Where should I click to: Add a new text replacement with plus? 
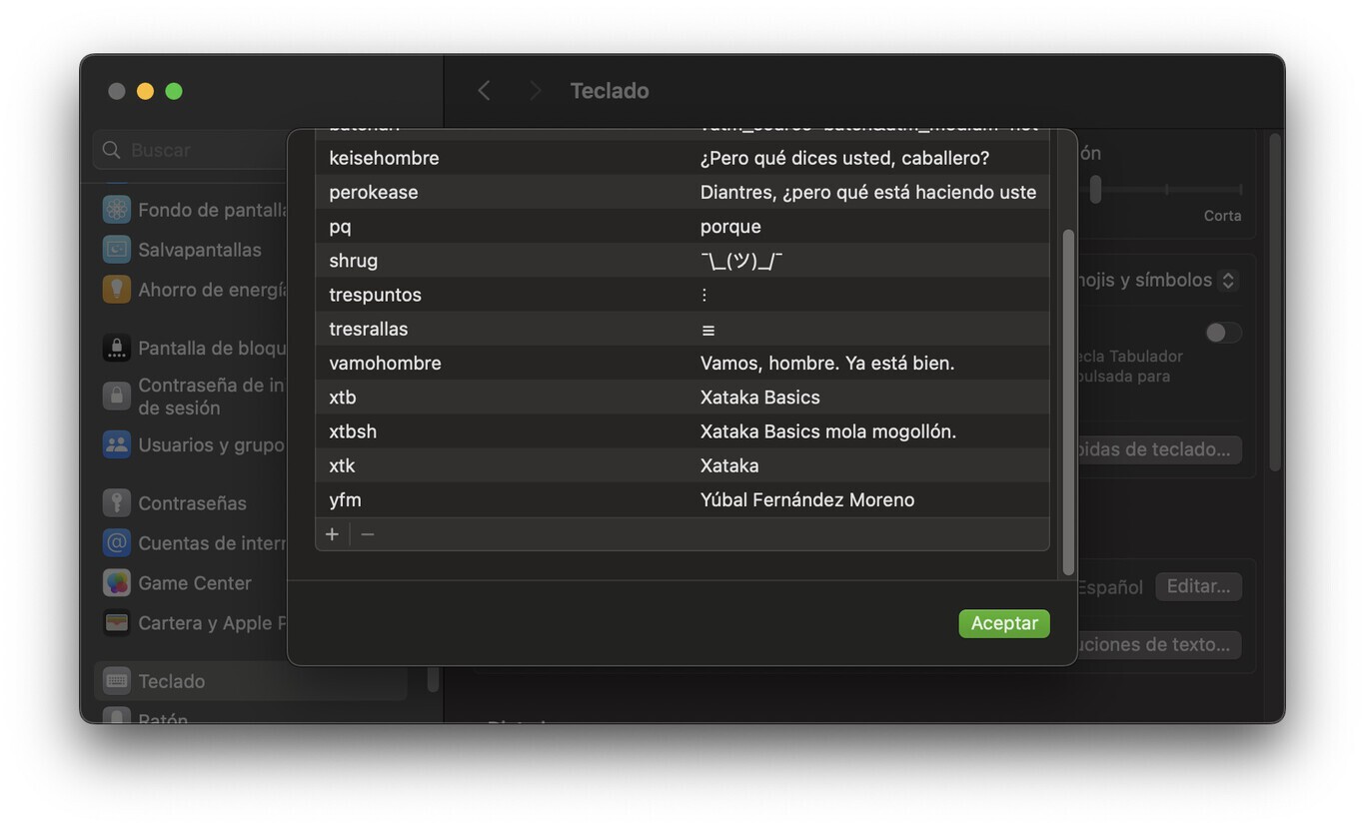tap(332, 534)
